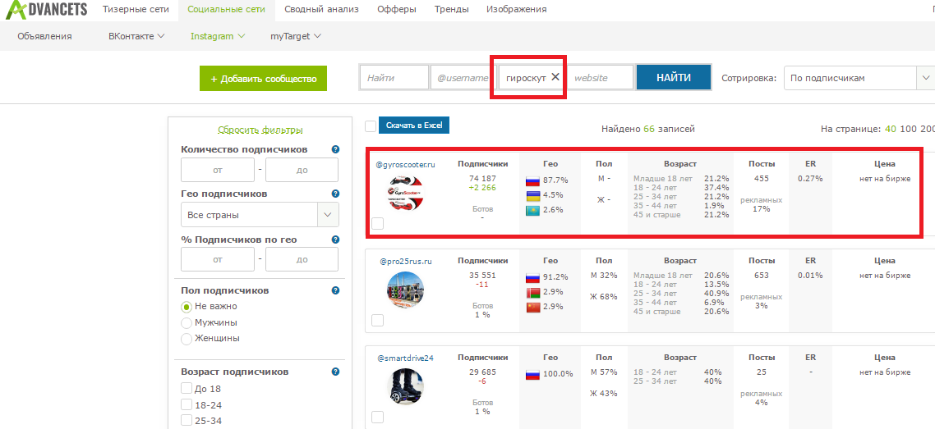Open the gyroscooter.ru profile avatar
The image size is (935, 429).
pyautogui.click(x=406, y=192)
